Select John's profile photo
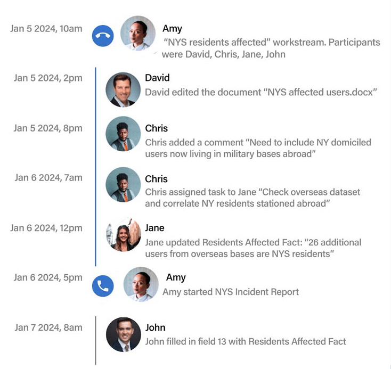This screenshot has height=369, width=391. tap(124, 334)
